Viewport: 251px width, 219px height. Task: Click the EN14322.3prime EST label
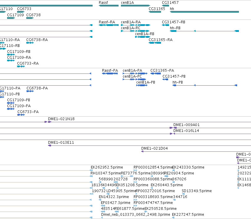(x=114, y=197)
